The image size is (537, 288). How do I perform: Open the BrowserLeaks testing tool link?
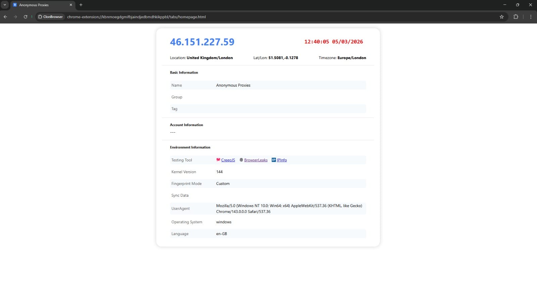(256, 160)
